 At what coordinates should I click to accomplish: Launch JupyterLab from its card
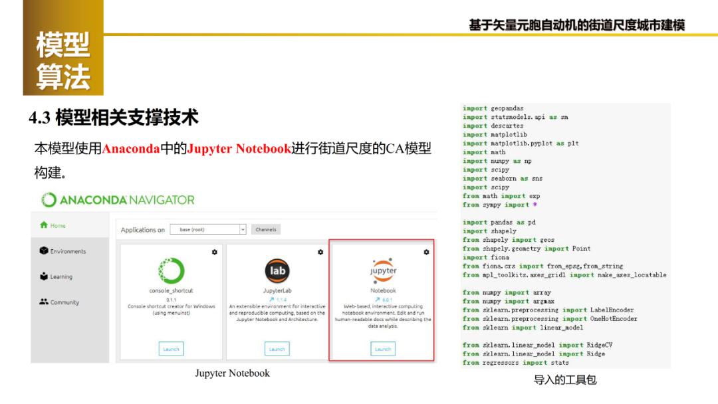(x=277, y=349)
